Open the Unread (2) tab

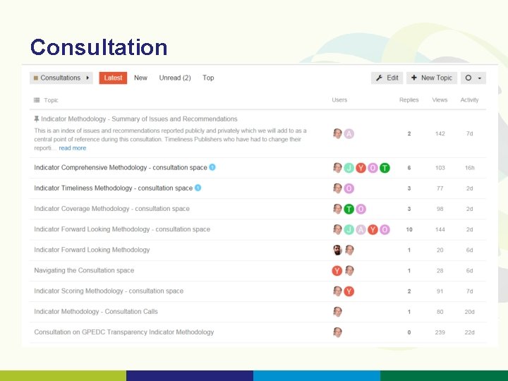pos(175,78)
